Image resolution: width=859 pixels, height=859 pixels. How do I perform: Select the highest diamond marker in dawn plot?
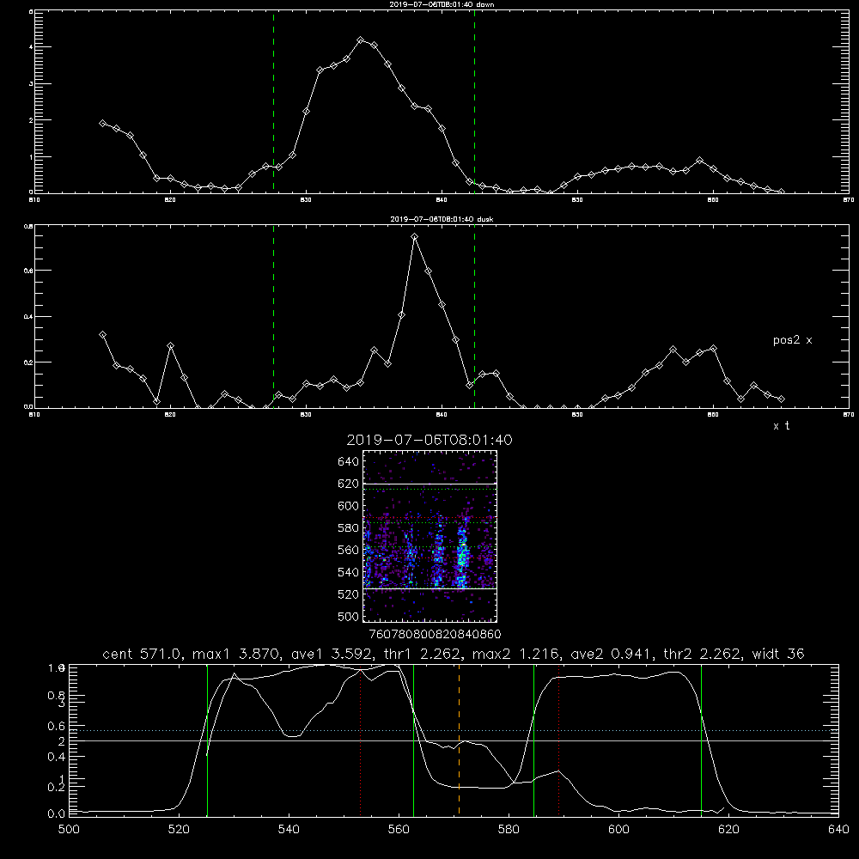(x=361, y=40)
